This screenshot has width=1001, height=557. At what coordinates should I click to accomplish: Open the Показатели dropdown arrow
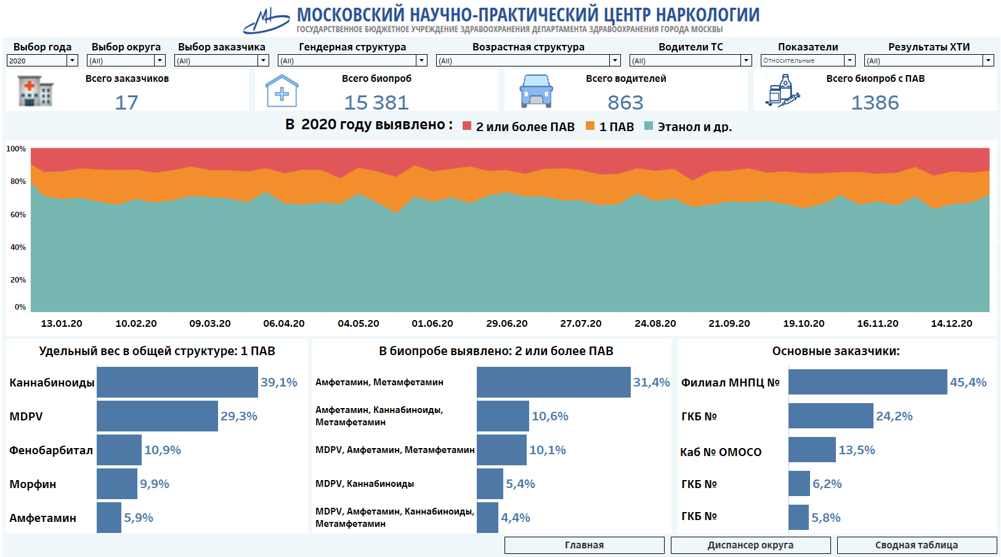click(849, 60)
